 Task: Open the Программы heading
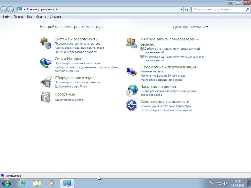click(x=65, y=94)
